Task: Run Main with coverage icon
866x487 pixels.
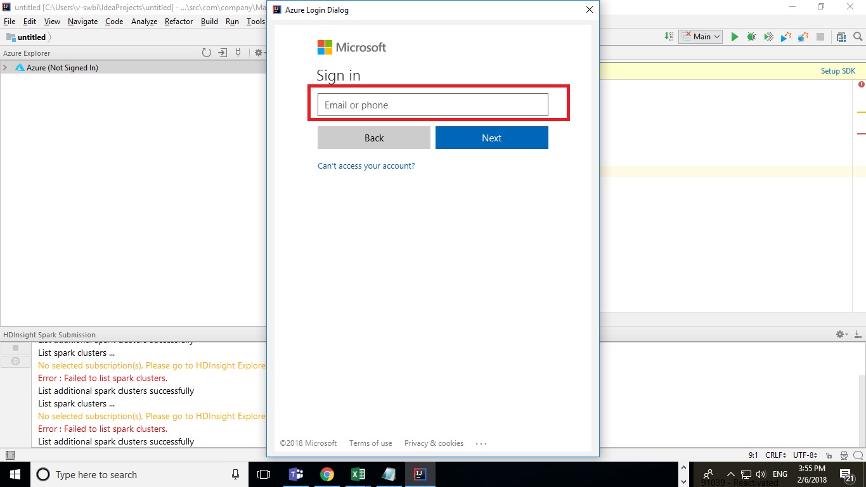Action: [x=768, y=36]
